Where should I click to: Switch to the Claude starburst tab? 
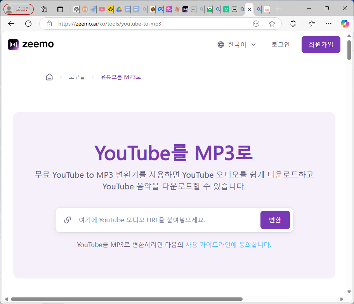click(177, 9)
